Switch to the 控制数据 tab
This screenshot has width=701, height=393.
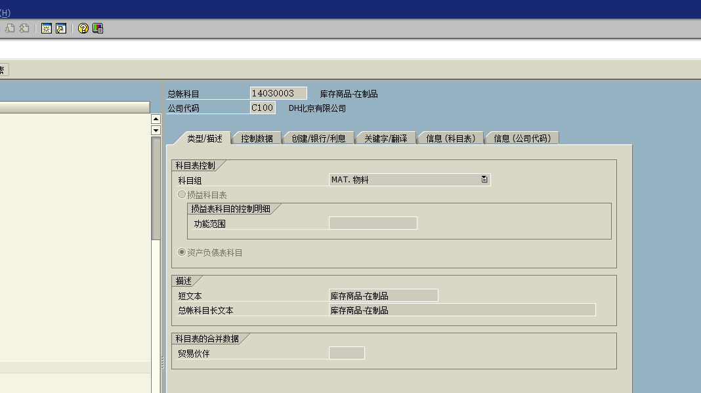pos(257,138)
